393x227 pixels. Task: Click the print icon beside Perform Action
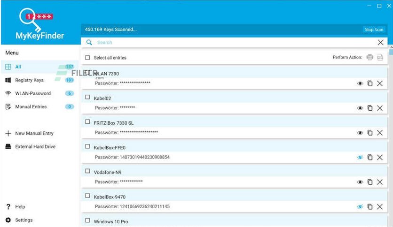(369, 57)
